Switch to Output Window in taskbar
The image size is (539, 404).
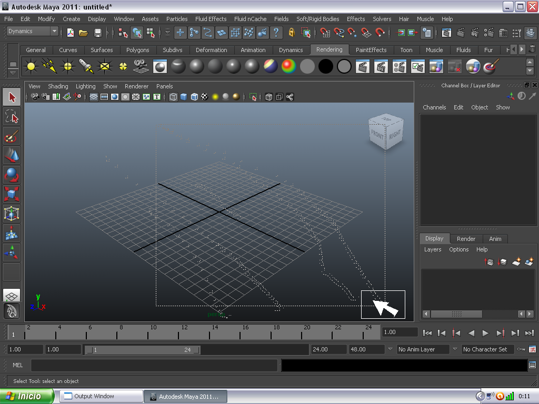(101, 396)
